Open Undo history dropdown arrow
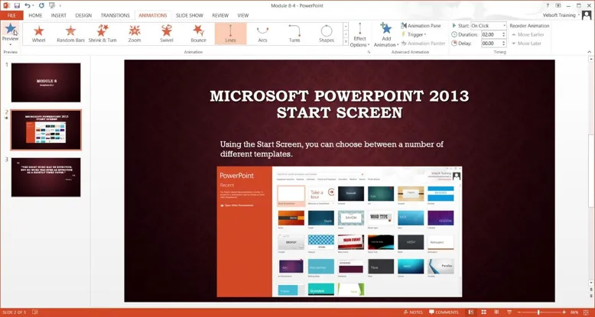The width and height of the screenshot is (595, 317). point(34,5)
